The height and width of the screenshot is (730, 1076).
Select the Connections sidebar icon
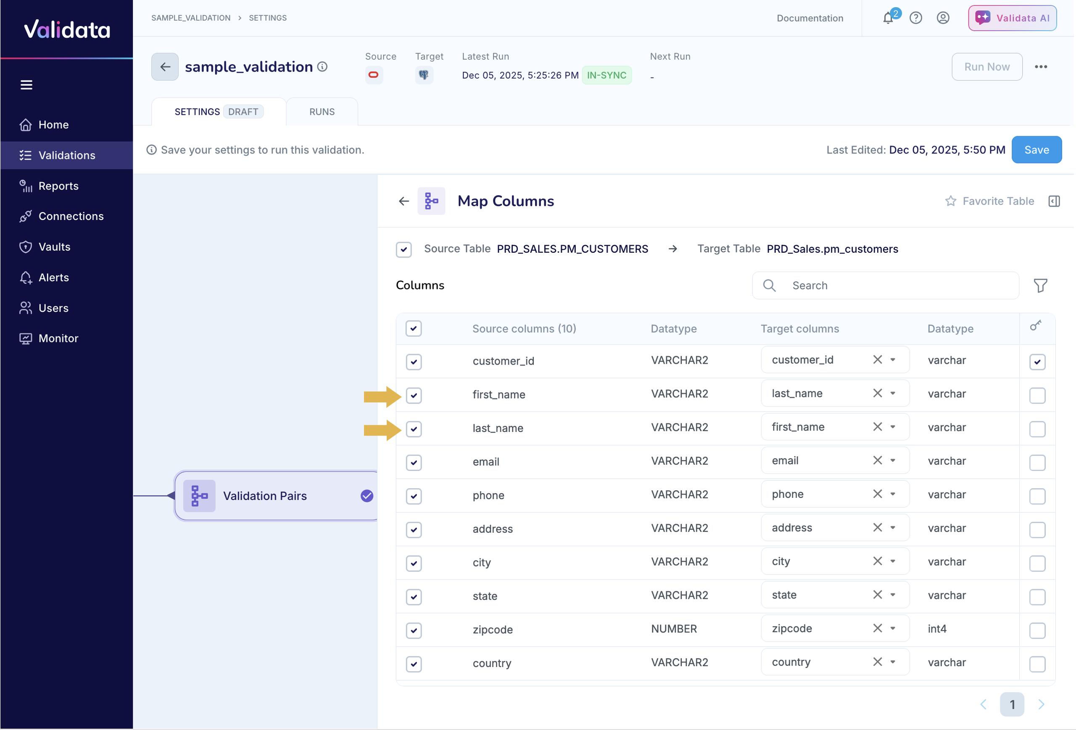point(26,216)
